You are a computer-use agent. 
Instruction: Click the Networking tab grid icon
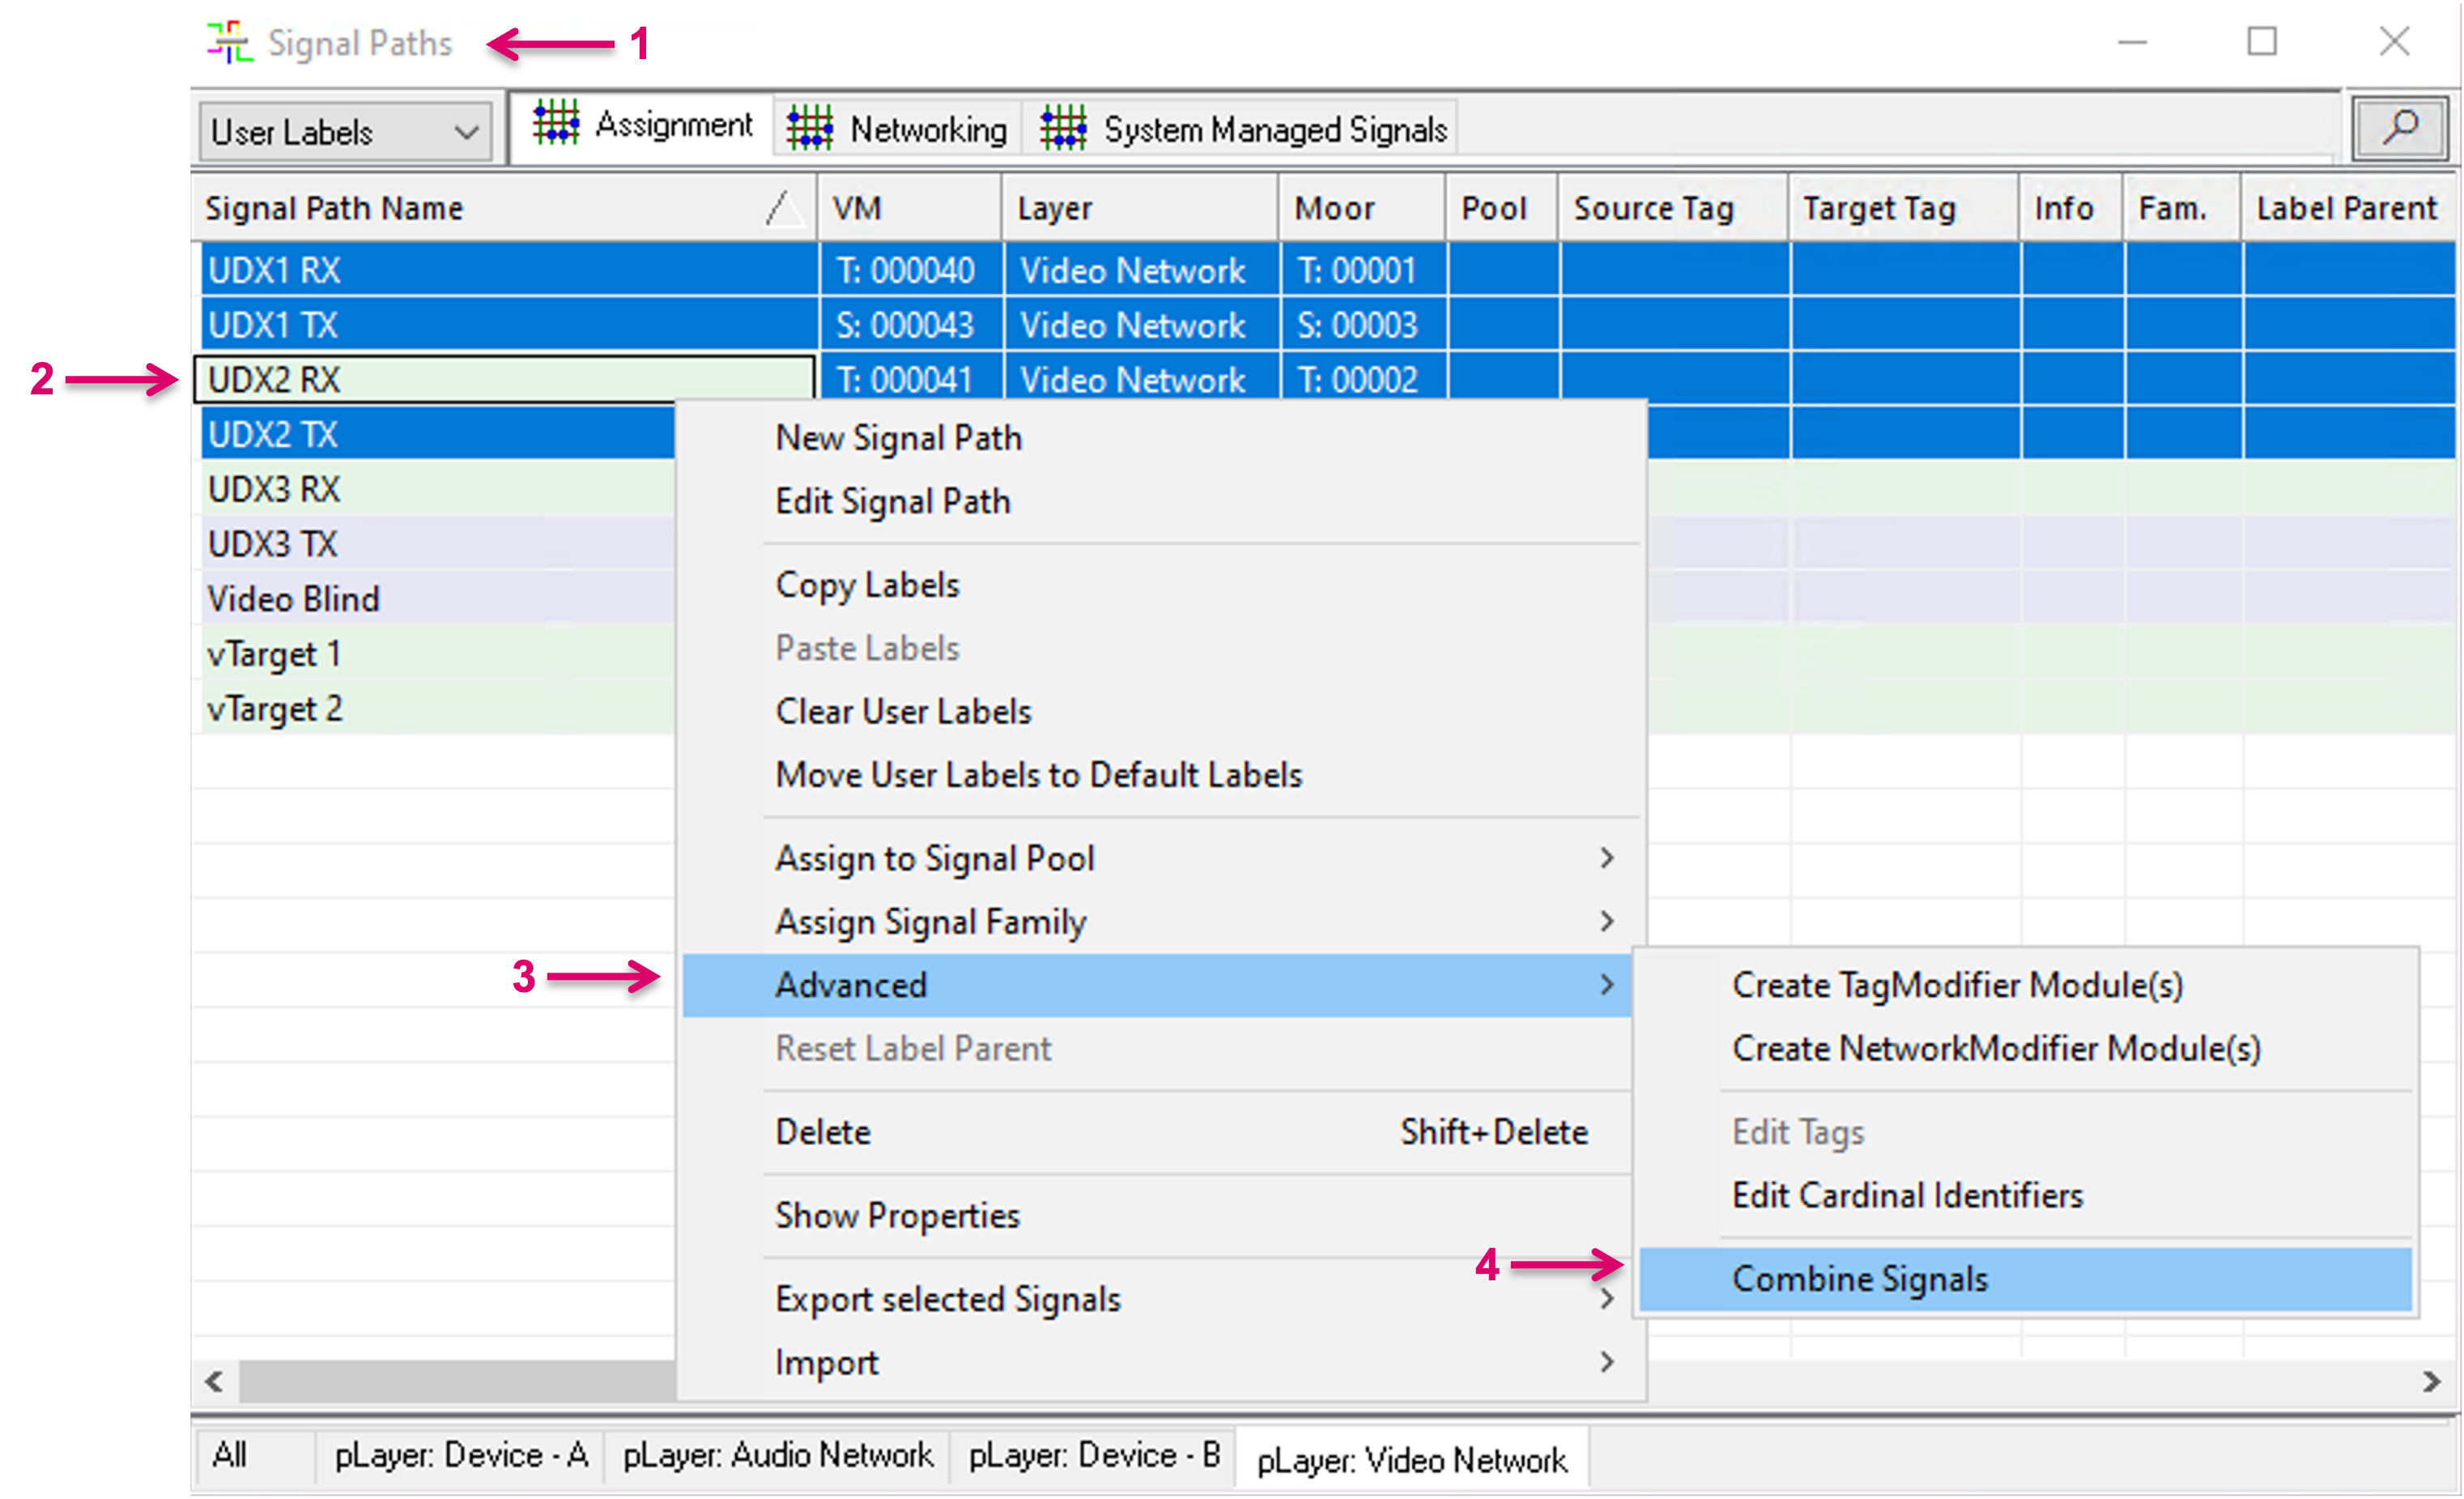pos(809,129)
